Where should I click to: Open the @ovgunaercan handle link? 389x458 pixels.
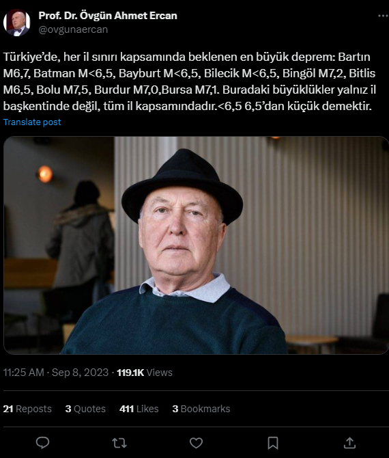[x=73, y=29]
